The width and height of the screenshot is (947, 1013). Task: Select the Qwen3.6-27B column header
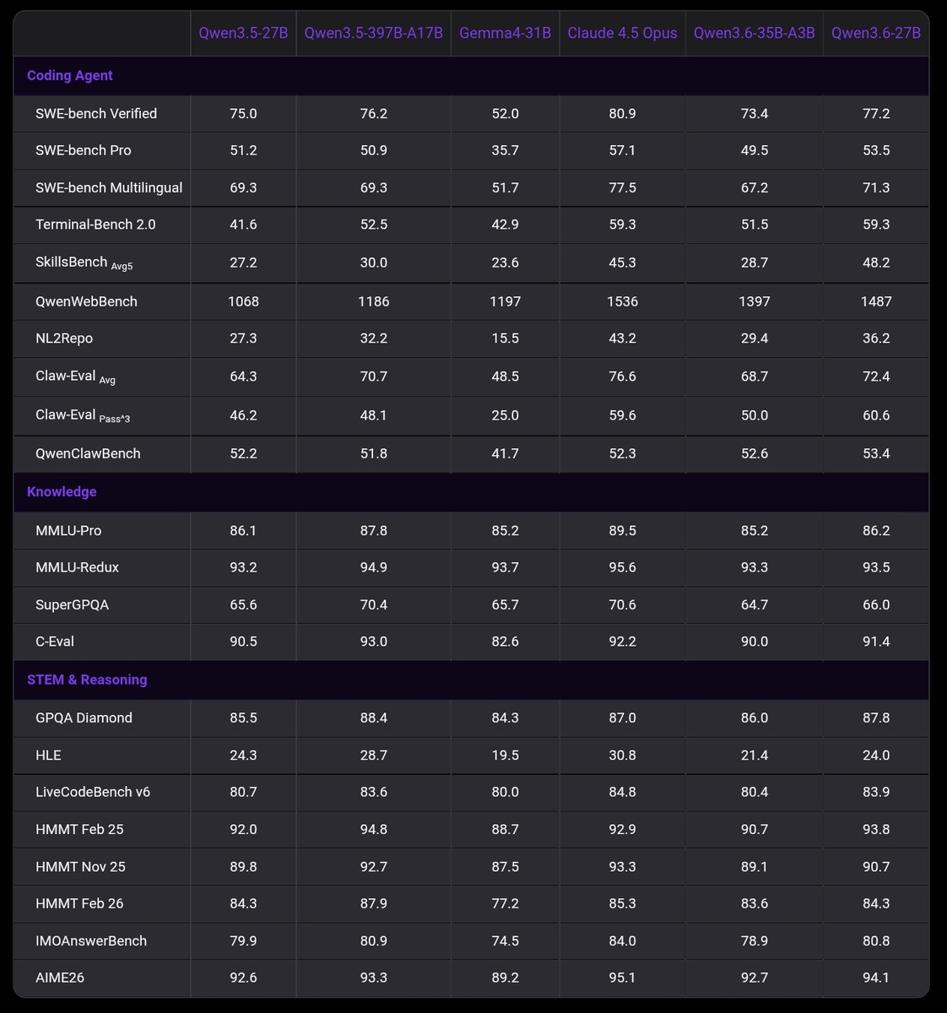click(876, 33)
